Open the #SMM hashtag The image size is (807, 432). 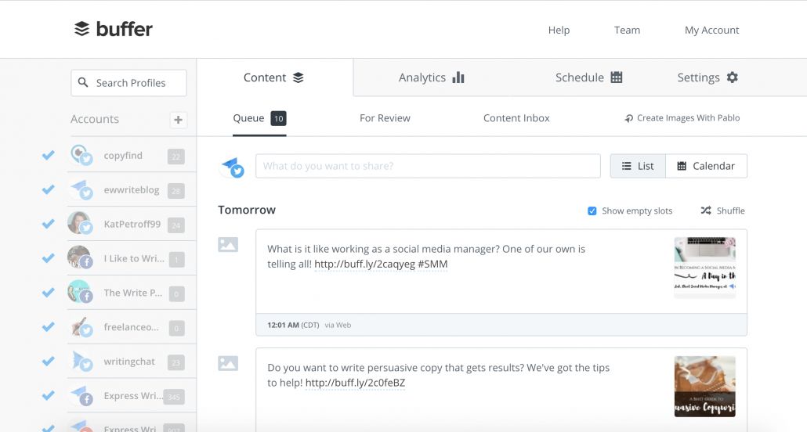pos(432,265)
